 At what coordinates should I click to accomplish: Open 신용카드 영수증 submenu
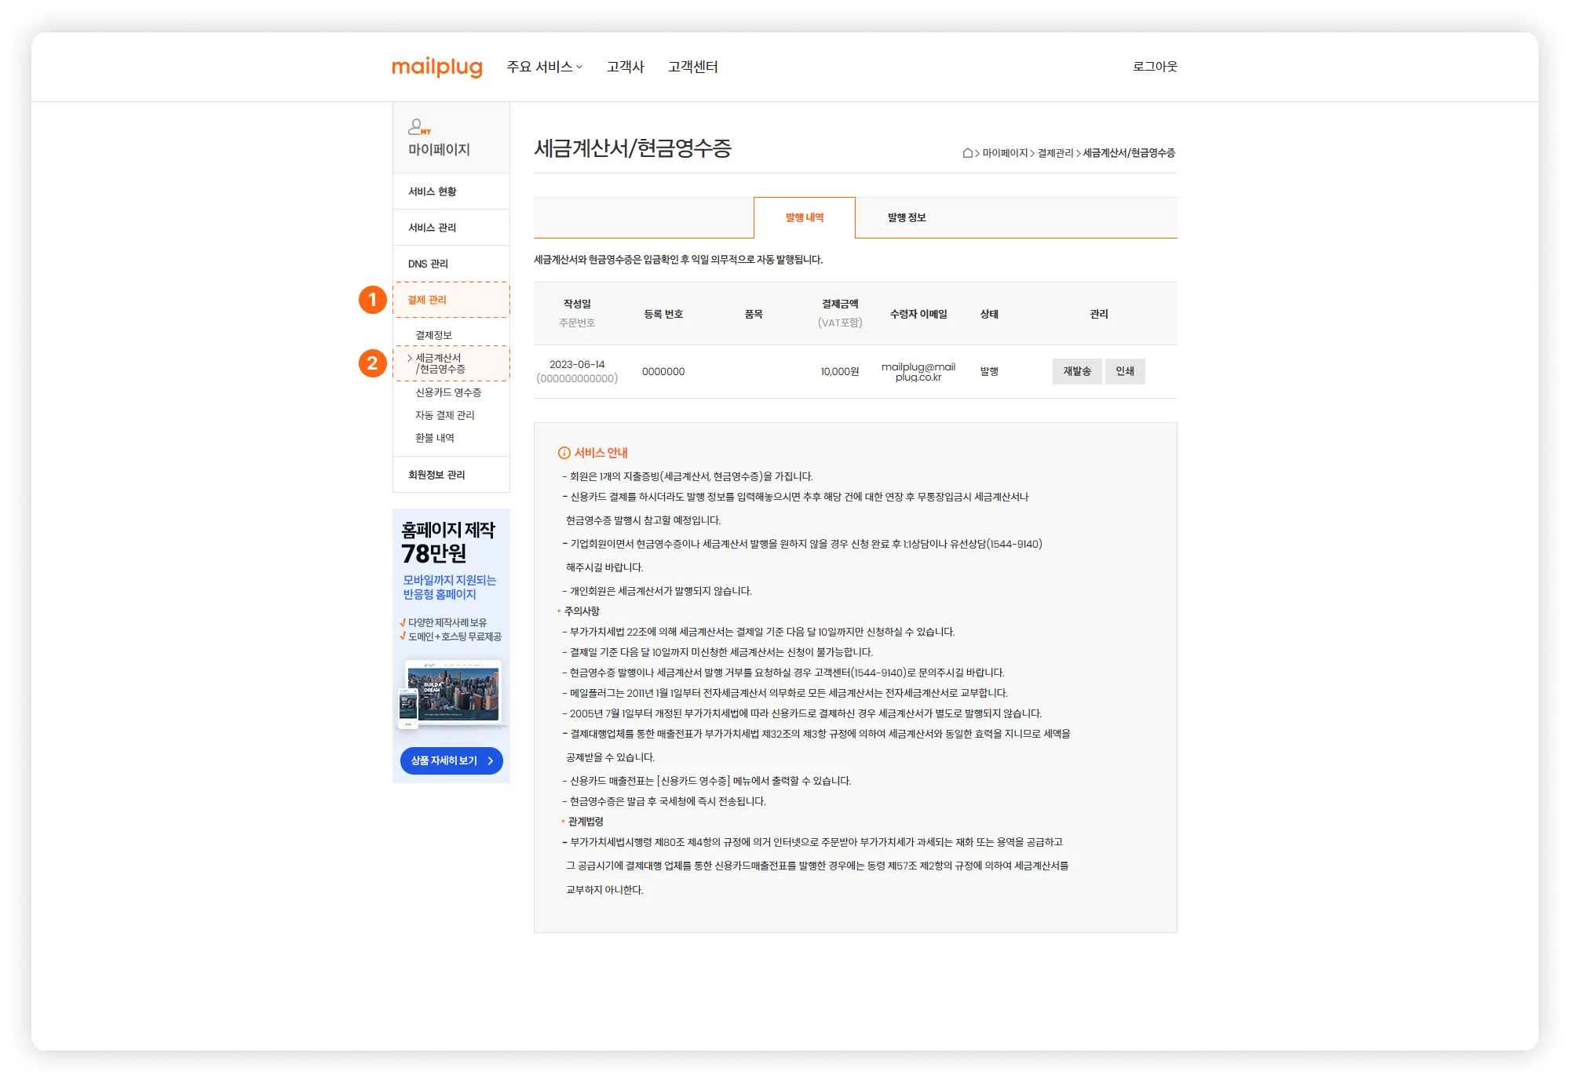point(448,392)
